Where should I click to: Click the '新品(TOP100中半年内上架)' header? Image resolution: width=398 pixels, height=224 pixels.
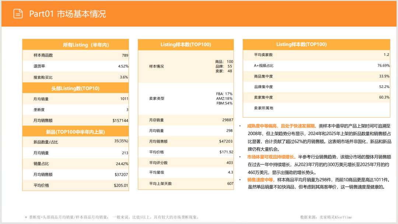(x=76, y=132)
